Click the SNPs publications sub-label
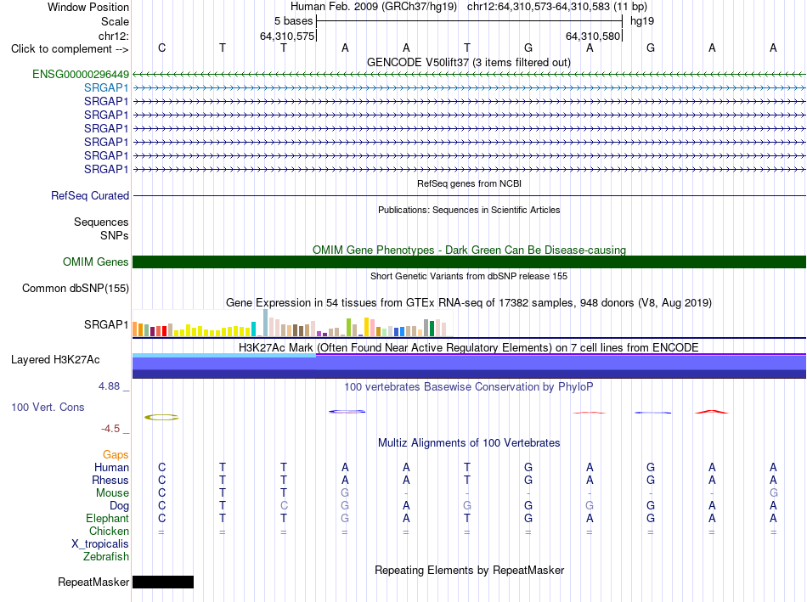Screen dimensions: 807x602 click(115, 235)
